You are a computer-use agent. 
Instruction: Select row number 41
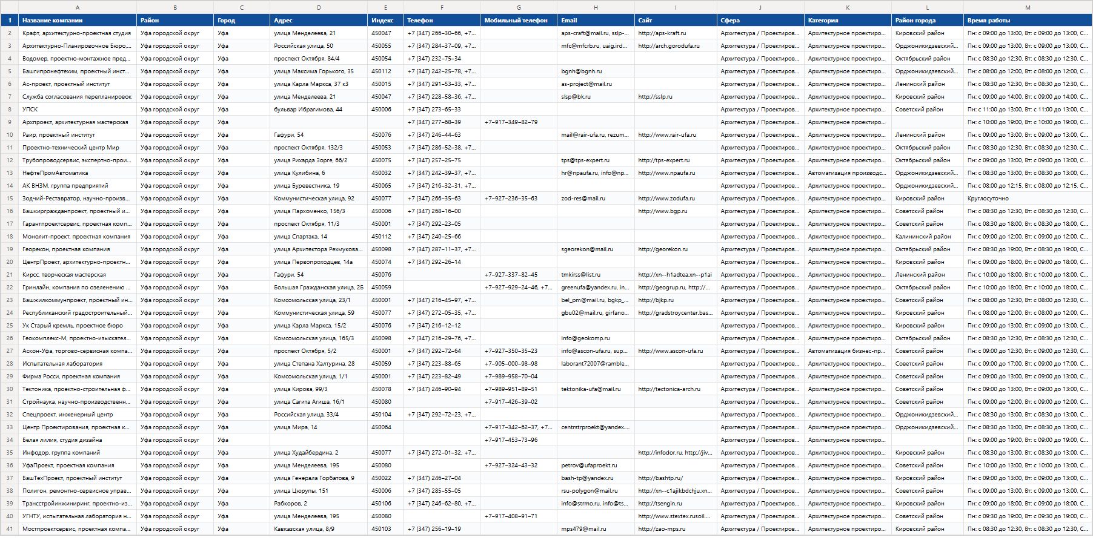[10, 528]
